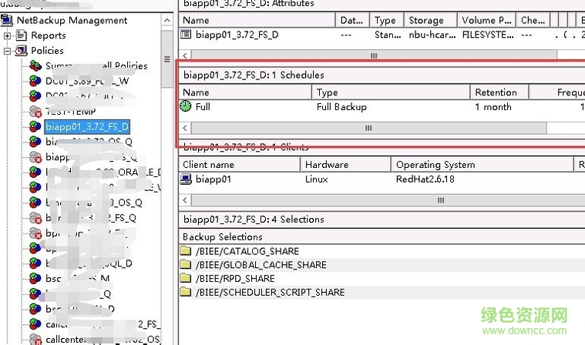Click the Backup Selections column header

pyautogui.click(x=382, y=237)
